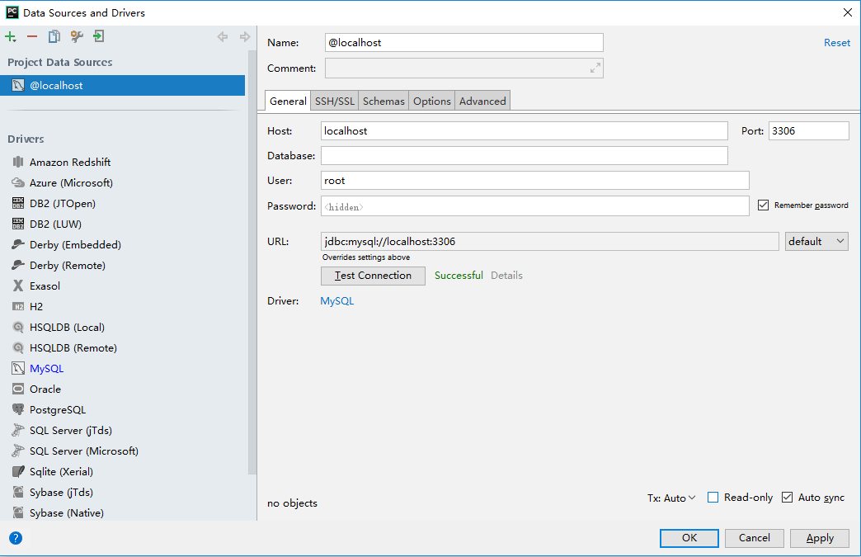Select the Azure (Microsoft) driver
This screenshot has width=861, height=557.
click(71, 183)
